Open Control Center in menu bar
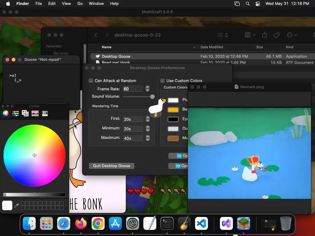315x236 pixels. pyautogui.click(x=258, y=4)
